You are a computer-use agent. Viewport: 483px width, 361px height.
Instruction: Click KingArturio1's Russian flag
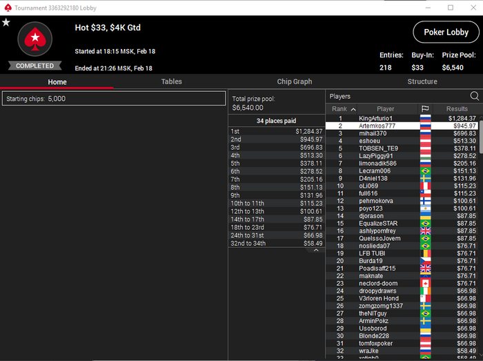pos(426,118)
